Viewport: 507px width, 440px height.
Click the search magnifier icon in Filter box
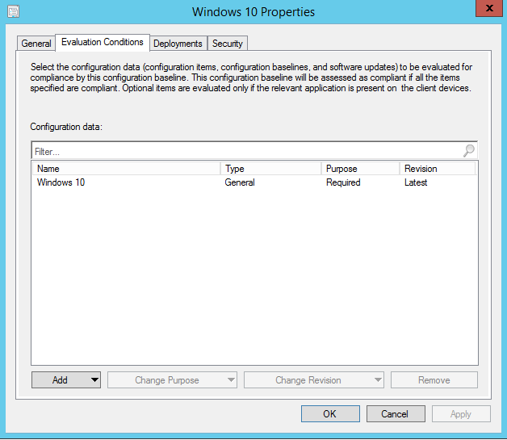[x=468, y=151]
